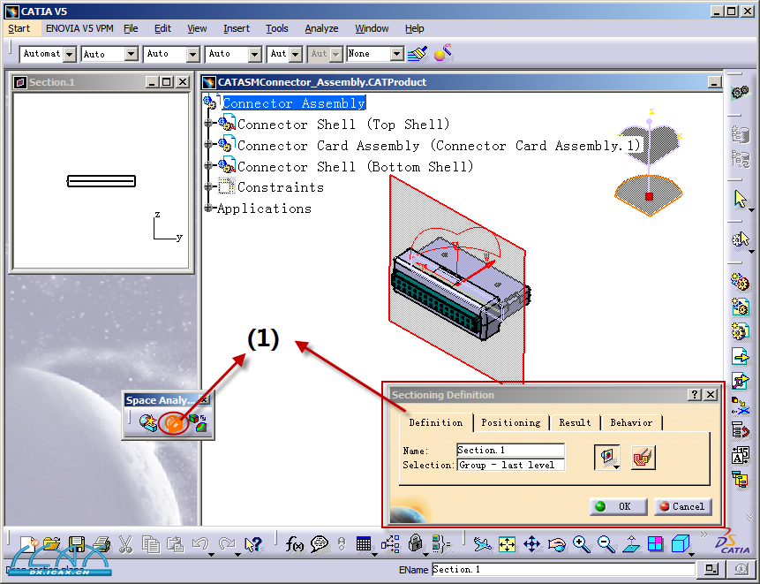Viewport: 760px width, 584px height.
Task: Select the Clash tool in Space Analysis
Action: point(147,423)
